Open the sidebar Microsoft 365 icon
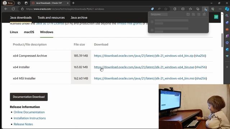 coord(227,43)
